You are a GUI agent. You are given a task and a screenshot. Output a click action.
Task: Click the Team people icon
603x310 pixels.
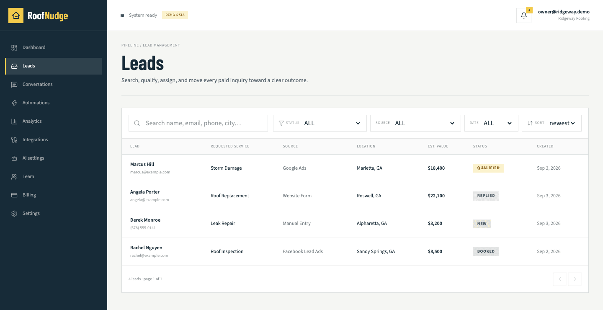[x=14, y=177]
